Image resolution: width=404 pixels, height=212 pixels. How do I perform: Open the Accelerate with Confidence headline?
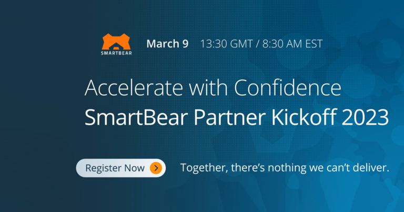pyautogui.click(x=213, y=87)
